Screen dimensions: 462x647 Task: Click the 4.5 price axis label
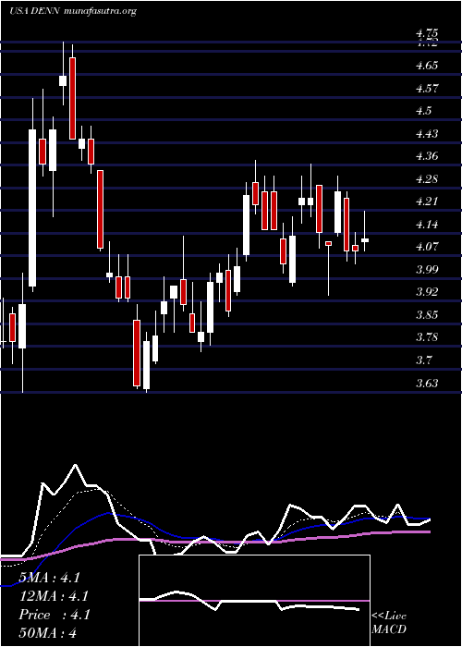(x=423, y=111)
